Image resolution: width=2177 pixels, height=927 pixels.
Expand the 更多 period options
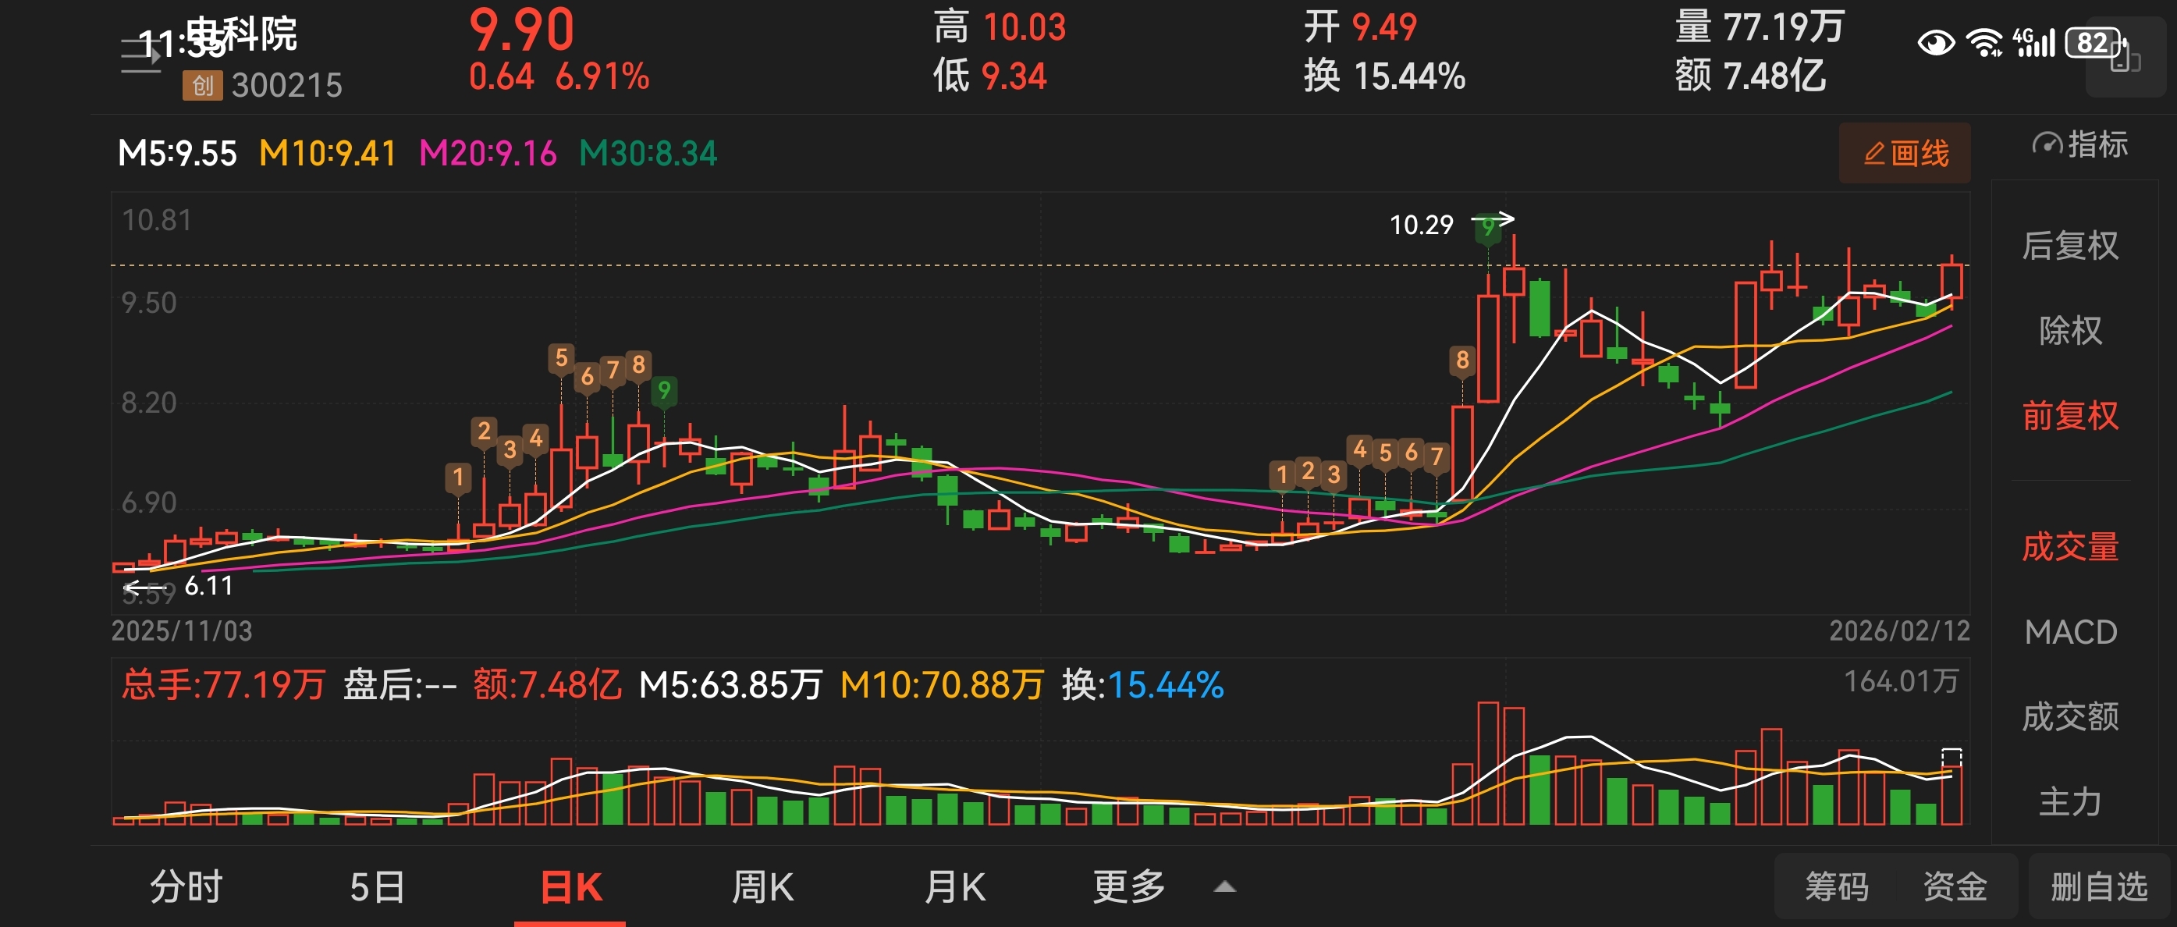coord(1129,887)
